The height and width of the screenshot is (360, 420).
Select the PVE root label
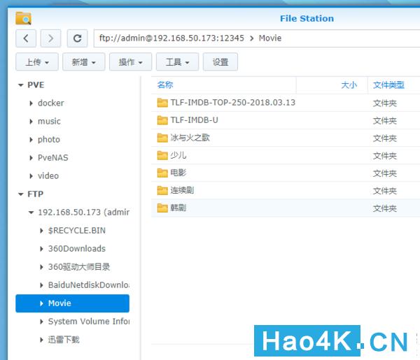pos(36,85)
